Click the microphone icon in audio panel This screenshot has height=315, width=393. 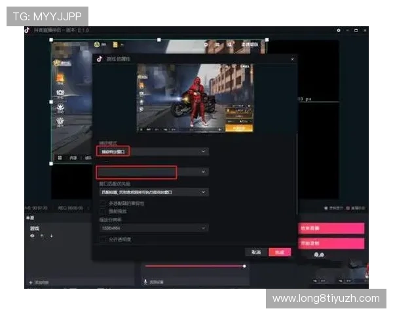coord(145,282)
